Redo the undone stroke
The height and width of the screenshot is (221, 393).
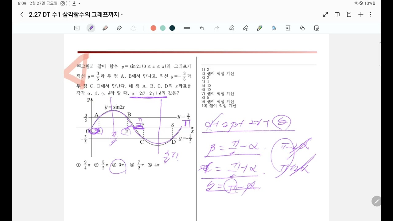(x=216, y=28)
